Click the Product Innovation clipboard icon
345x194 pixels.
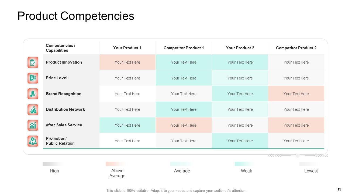click(33, 63)
